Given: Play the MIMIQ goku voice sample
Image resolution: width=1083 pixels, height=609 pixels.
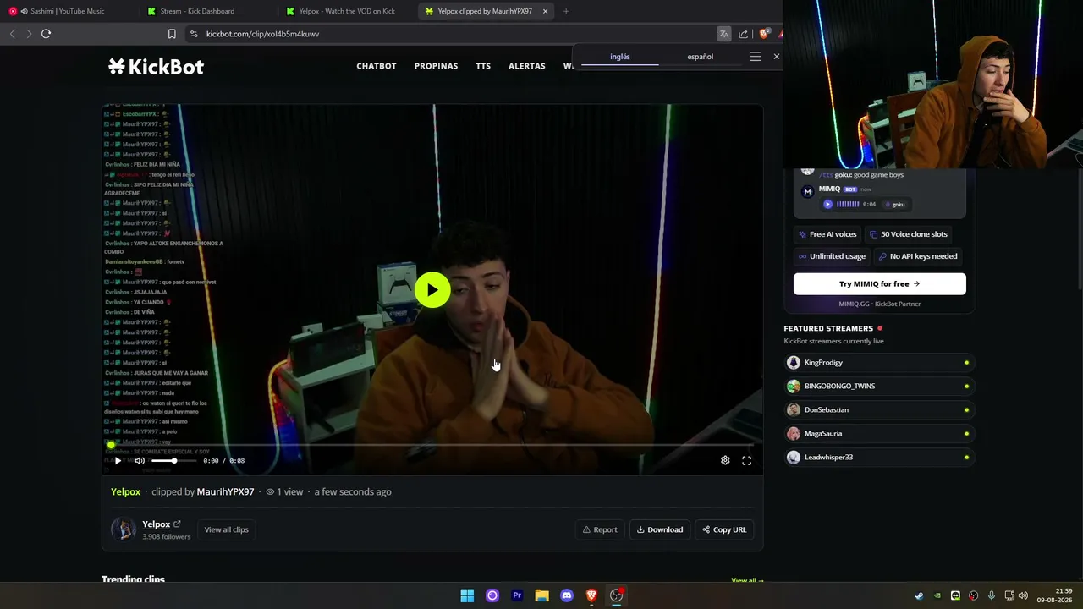Looking at the screenshot, I should [x=827, y=204].
